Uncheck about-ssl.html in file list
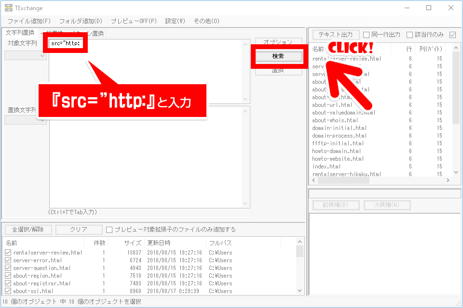This screenshot has width=463, height=308. (8, 291)
